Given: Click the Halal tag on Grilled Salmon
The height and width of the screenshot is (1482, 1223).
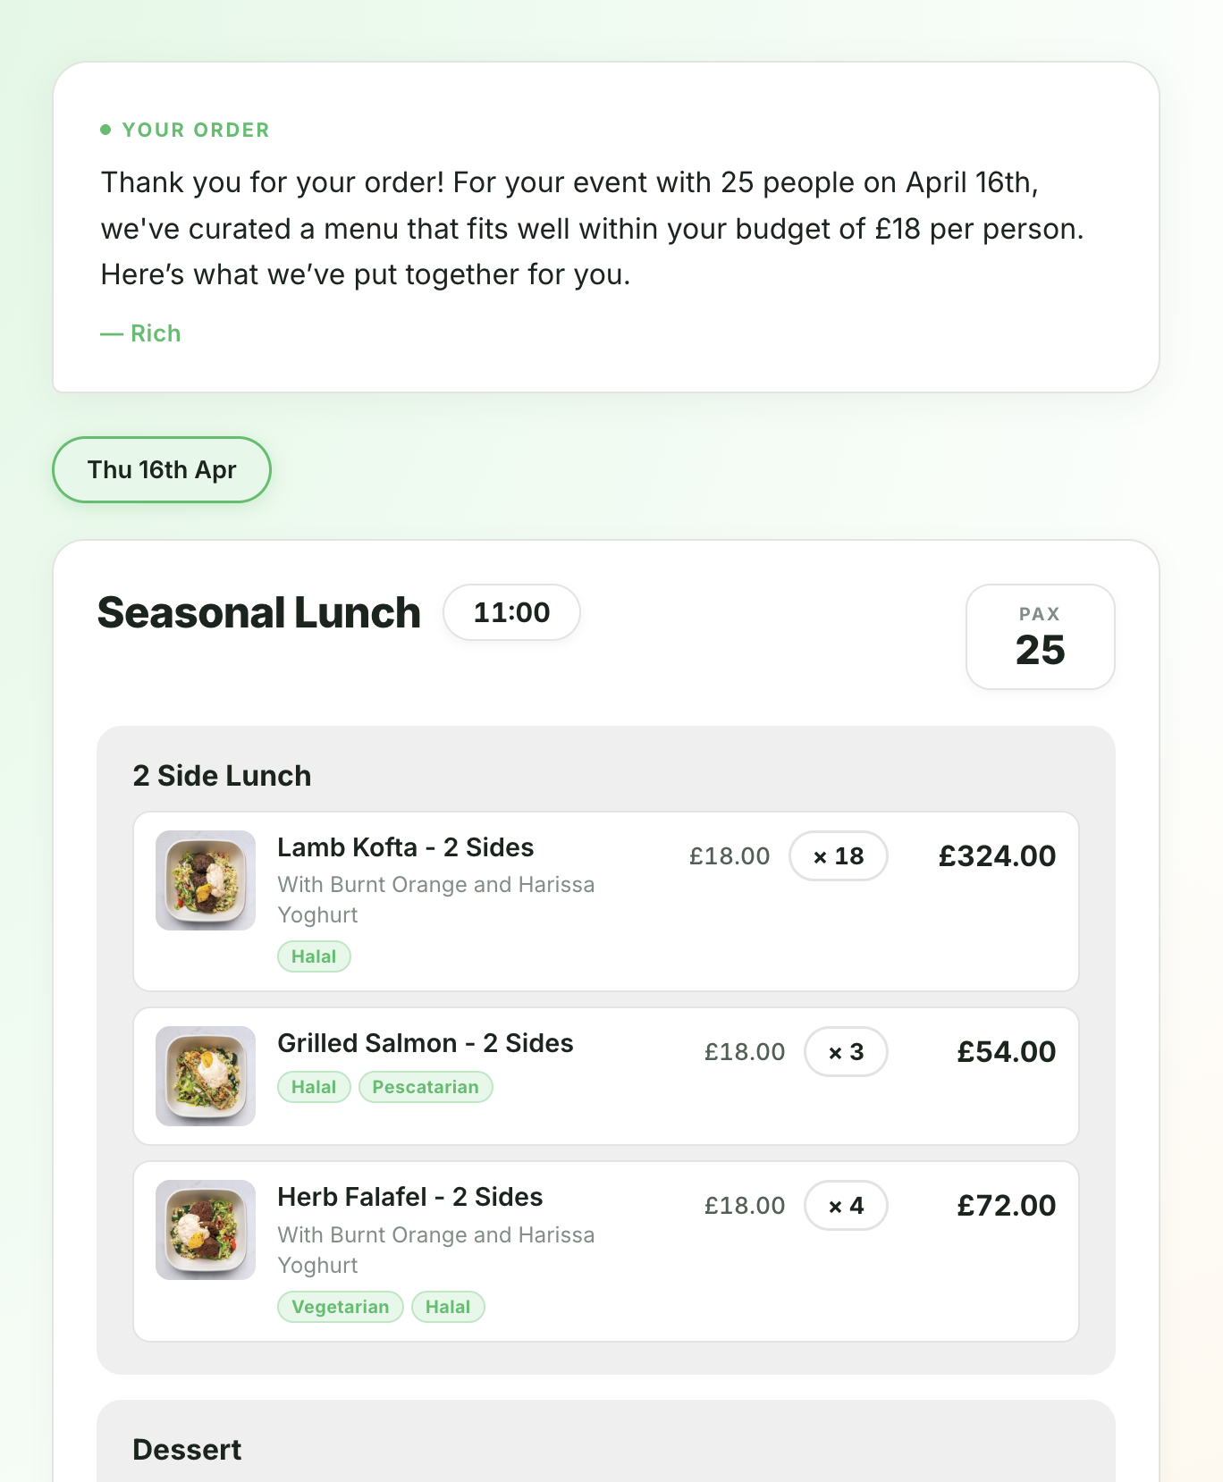Looking at the screenshot, I should pyautogui.click(x=314, y=1088).
